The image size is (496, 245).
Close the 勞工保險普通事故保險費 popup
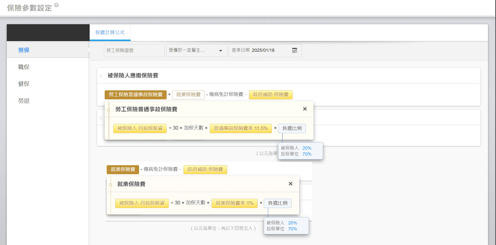pos(305,109)
